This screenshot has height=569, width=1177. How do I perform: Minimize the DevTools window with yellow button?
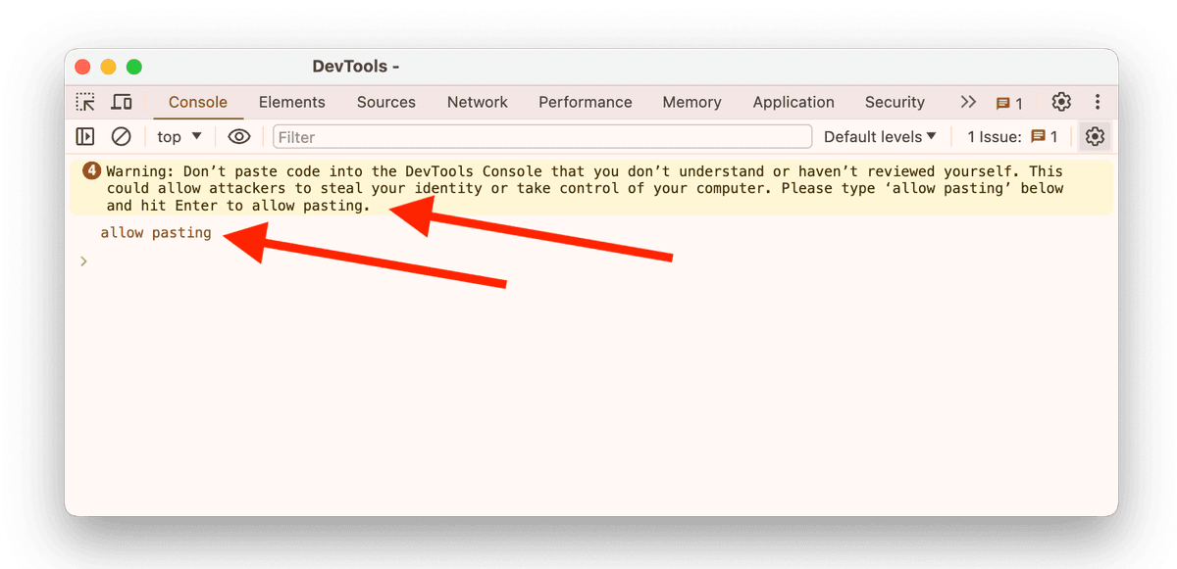(x=109, y=67)
